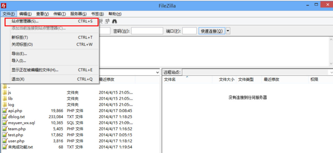
Task: Click the binoculars search icon in toolbar
Action: point(114,21)
